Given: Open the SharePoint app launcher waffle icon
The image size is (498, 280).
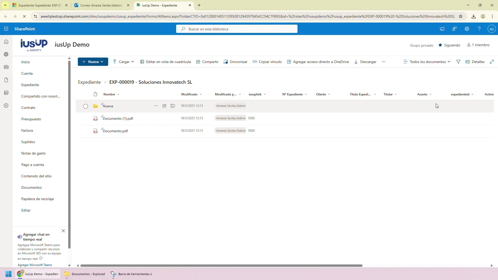Looking at the screenshot, I should [x=6, y=29].
